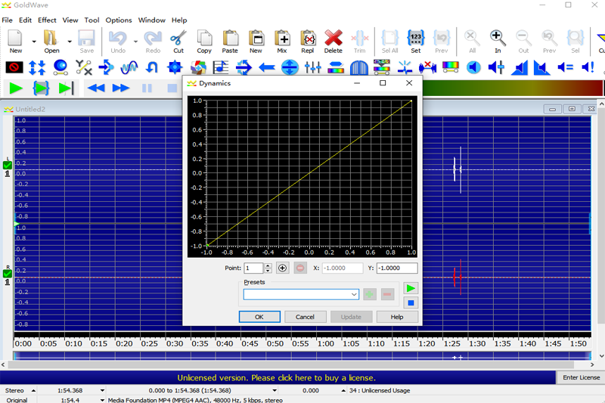Screen dimensions: 605x403
Task: Click the add point plus button
Action: (x=282, y=268)
